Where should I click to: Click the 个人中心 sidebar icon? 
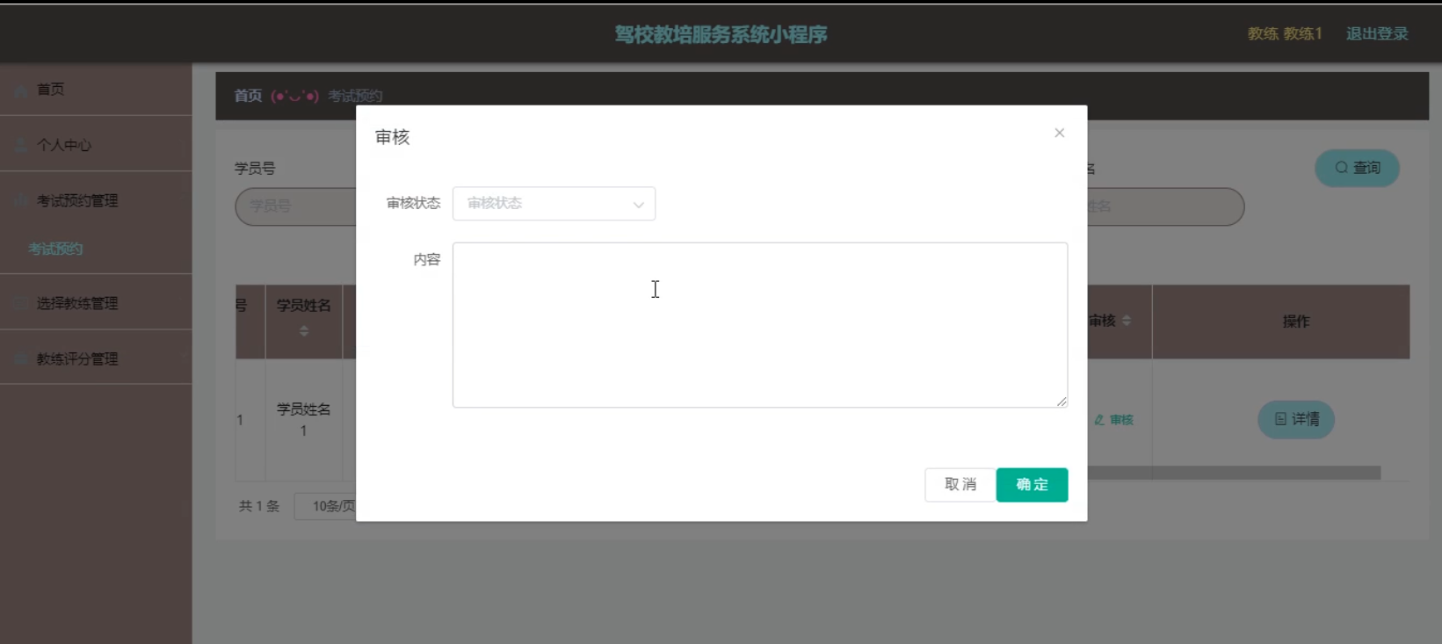click(20, 145)
